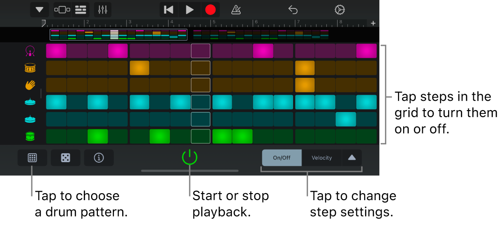Open drum patterns grid button
The image size is (501, 225).
(x=32, y=158)
